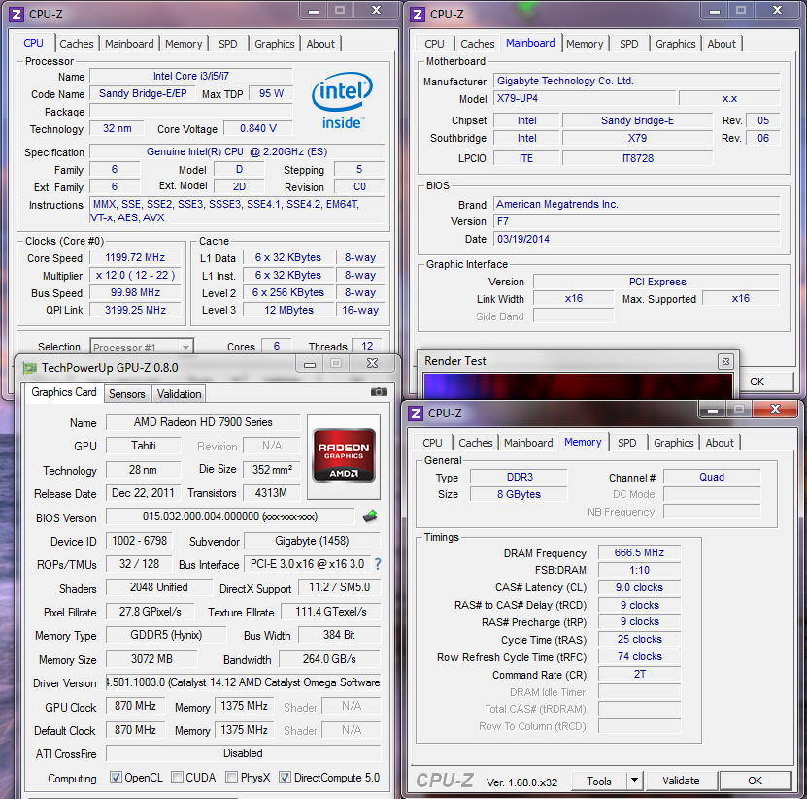This screenshot has height=799, width=807.
Task: Minimize the GPU-Z window
Action: tap(310, 364)
